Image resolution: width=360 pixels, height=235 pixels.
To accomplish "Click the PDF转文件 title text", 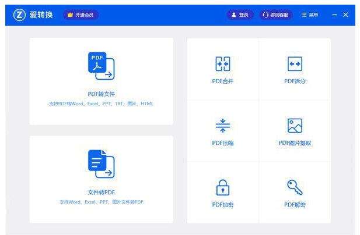I will (x=102, y=94).
